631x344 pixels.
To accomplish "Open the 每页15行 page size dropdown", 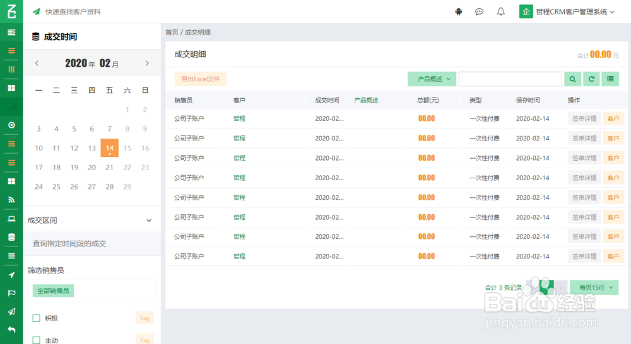I will [x=594, y=287].
